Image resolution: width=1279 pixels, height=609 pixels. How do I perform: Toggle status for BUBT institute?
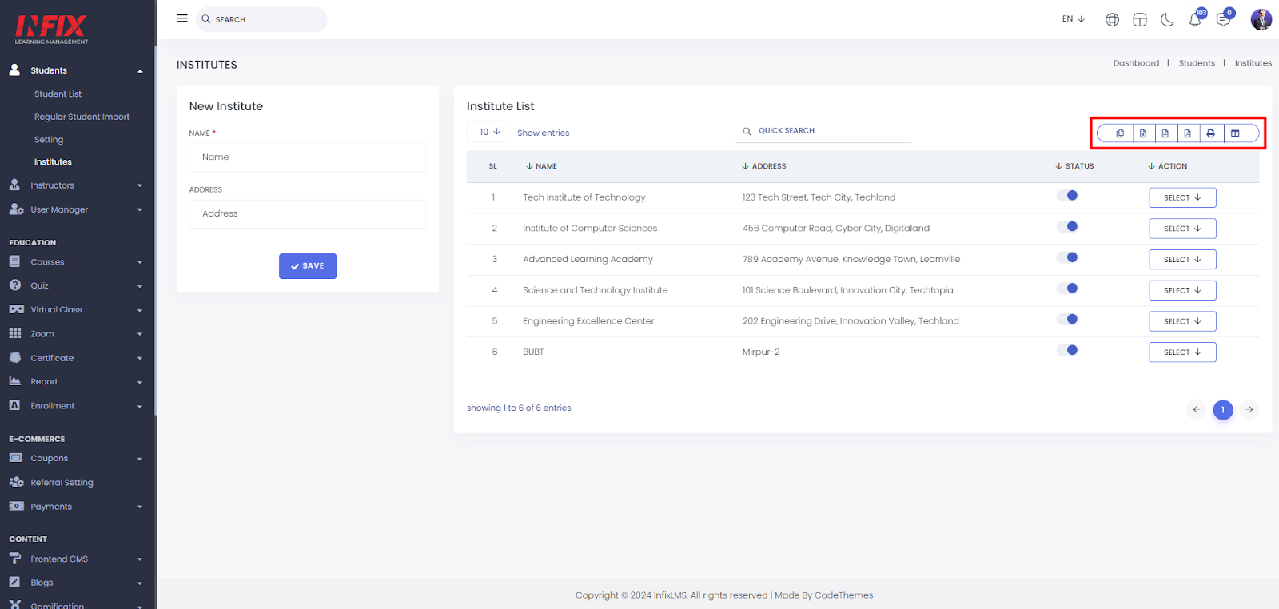(x=1067, y=350)
